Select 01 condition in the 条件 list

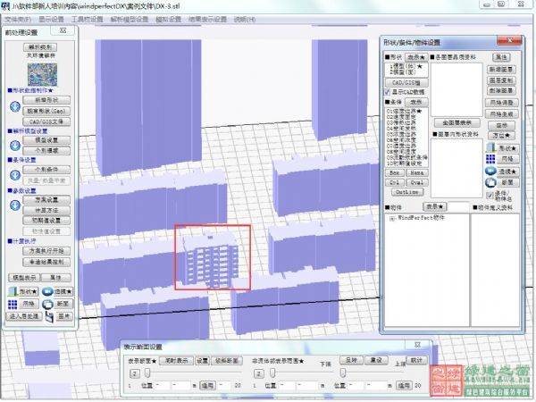(x=405, y=111)
